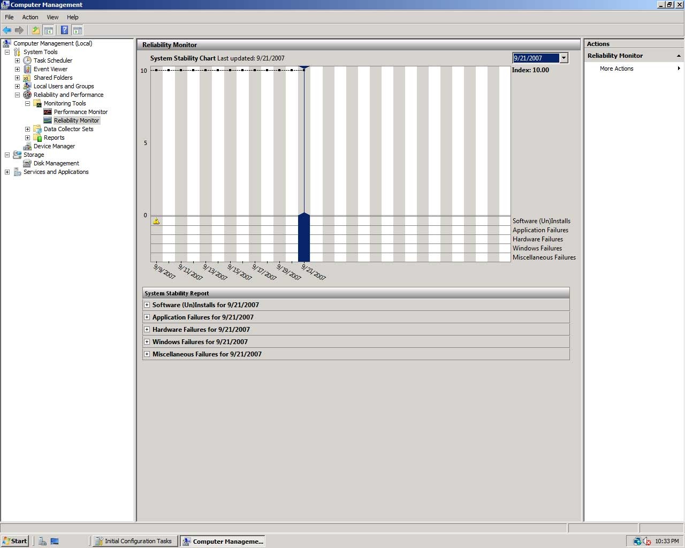Select the Reports tree item
This screenshot has height=548, width=685.
pos(54,138)
